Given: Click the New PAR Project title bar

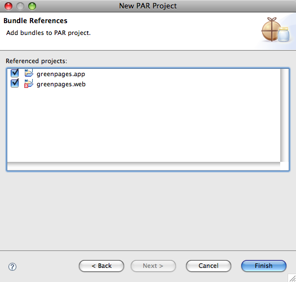Looking at the screenshot, I should click(148, 6).
